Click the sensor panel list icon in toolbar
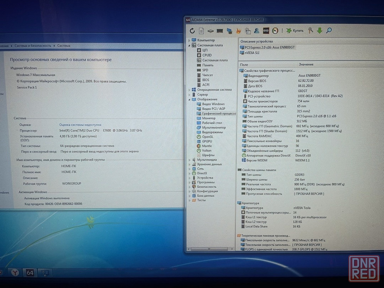Viewport: 384px width, 288px height. [248, 31]
